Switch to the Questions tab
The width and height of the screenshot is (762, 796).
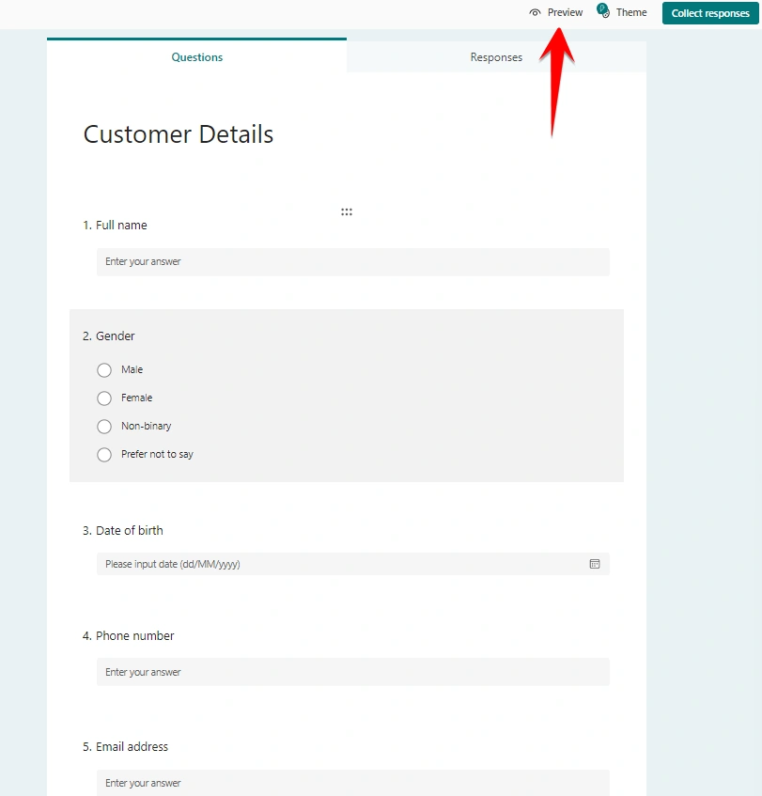197,56
